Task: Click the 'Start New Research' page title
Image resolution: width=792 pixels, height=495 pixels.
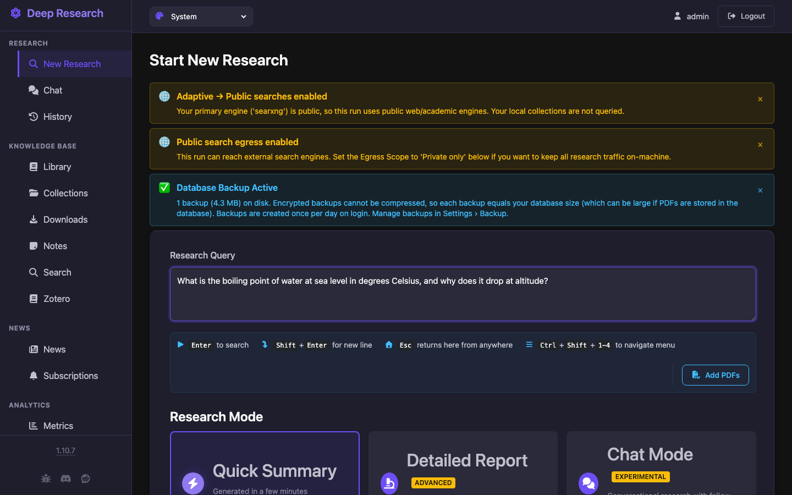Action: click(x=219, y=60)
